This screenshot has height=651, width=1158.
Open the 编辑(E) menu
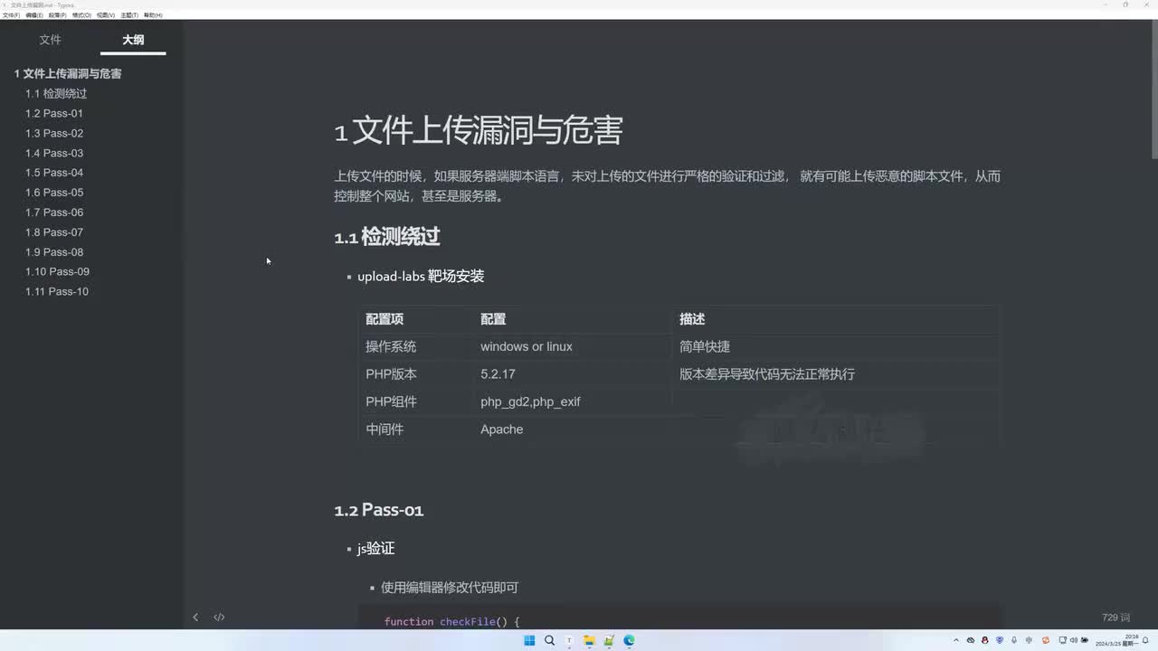point(34,15)
